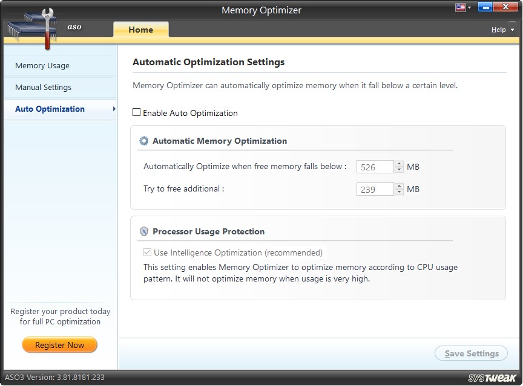Image resolution: width=523 pixels, height=386 pixels.
Task: Select Manual Settings in the sidebar
Action: click(x=42, y=88)
